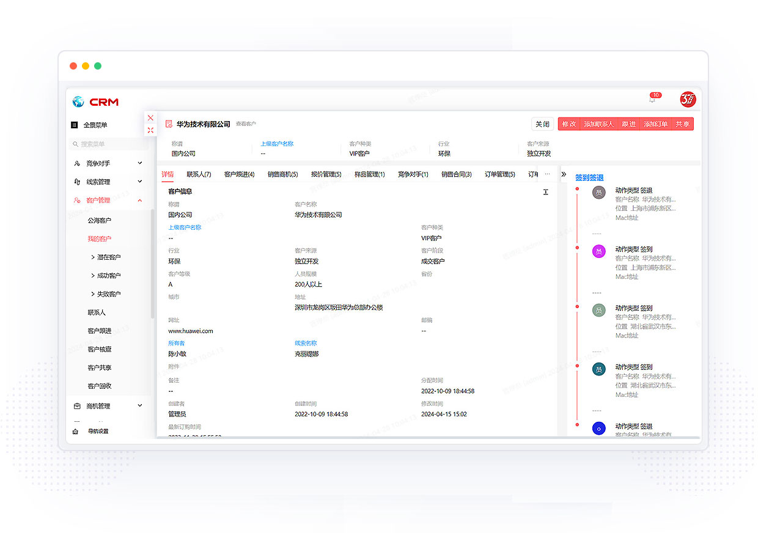Viewport: 758px width, 538px height.
Task: Switch to the 联系人(7) tab
Action: (199, 174)
